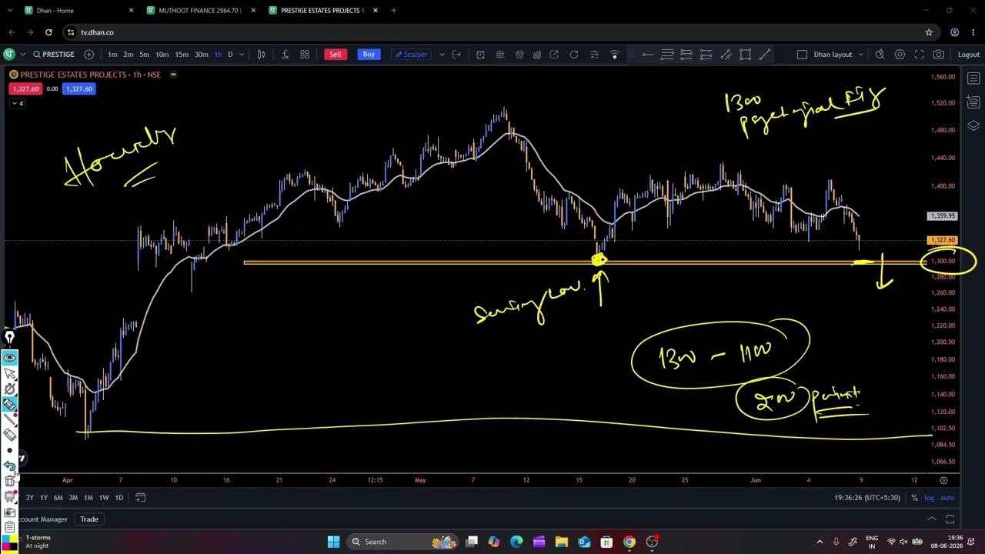Screen dimensions: 985x554
Task: Toggle the log scale option
Action: (x=929, y=498)
